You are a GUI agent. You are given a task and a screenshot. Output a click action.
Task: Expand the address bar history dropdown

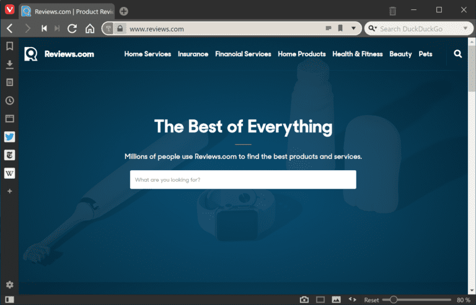(354, 28)
